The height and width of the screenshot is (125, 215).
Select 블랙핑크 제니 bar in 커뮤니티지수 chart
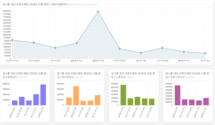point(206,101)
